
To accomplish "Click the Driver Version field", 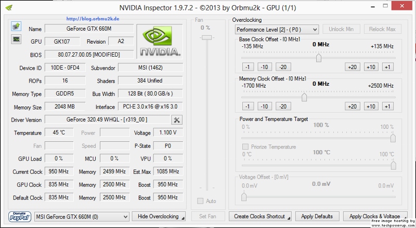I will click(x=107, y=119).
